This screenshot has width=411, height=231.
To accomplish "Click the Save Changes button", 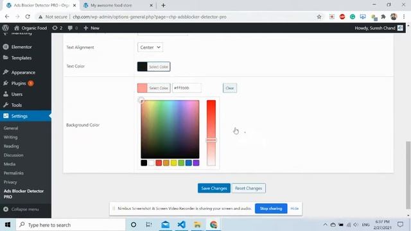I will click(x=214, y=188).
